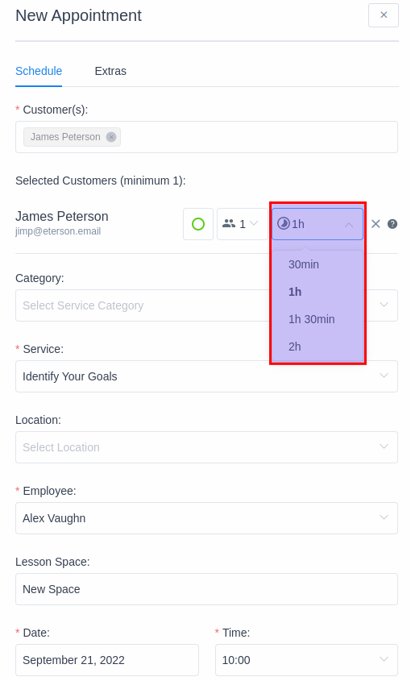Remove James Peterson tag from Customers field

[x=111, y=137]
